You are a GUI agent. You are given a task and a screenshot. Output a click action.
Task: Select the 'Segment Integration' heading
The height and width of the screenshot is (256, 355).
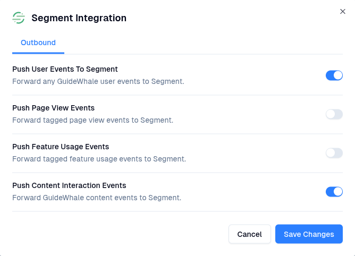[79, 18]
